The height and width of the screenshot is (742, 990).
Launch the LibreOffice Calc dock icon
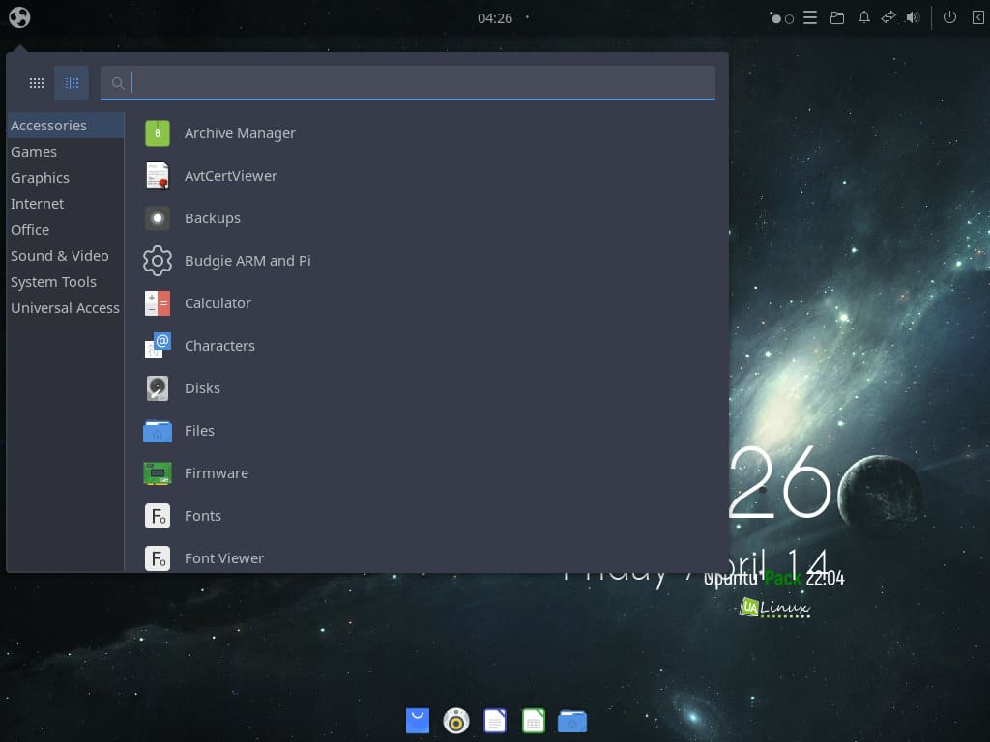tap(534, 721)
